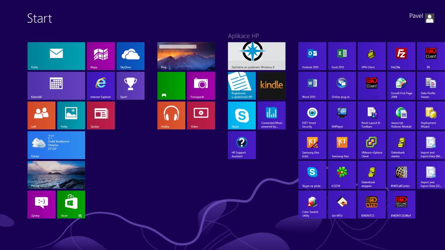Launch ICQ7M
Screen dimensions: 445x250
pos(342,175)
